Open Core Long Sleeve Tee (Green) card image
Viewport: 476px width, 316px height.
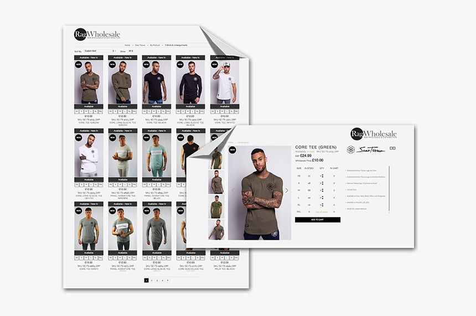pyautogui.click(x=123, y=82)
